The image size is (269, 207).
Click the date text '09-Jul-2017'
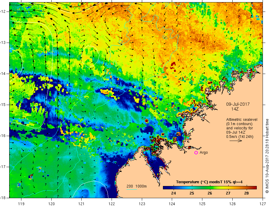238,104
